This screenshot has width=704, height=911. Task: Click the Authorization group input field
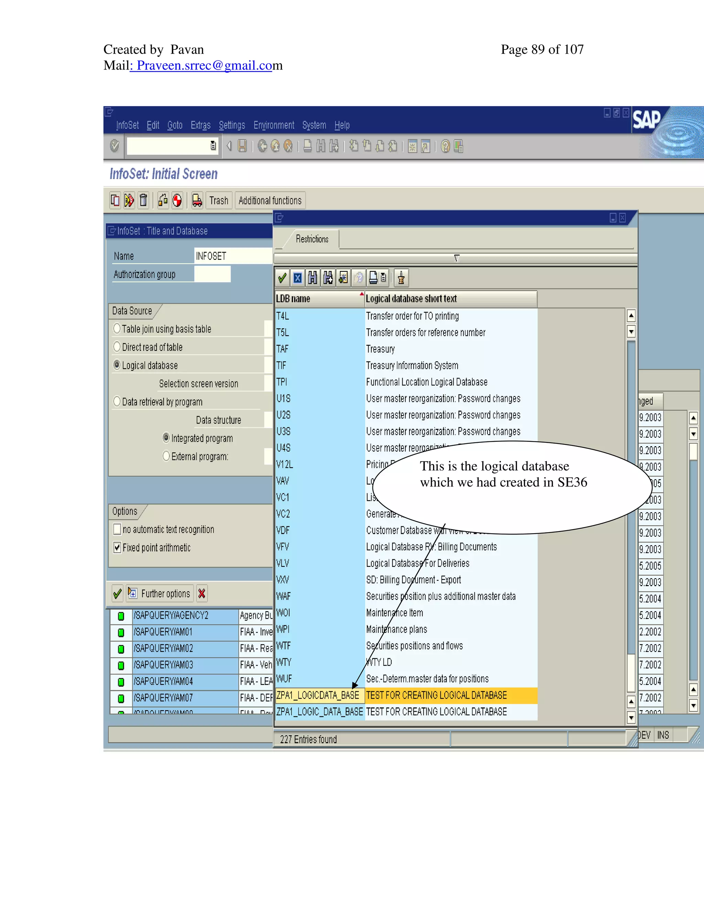click(212, 274)
